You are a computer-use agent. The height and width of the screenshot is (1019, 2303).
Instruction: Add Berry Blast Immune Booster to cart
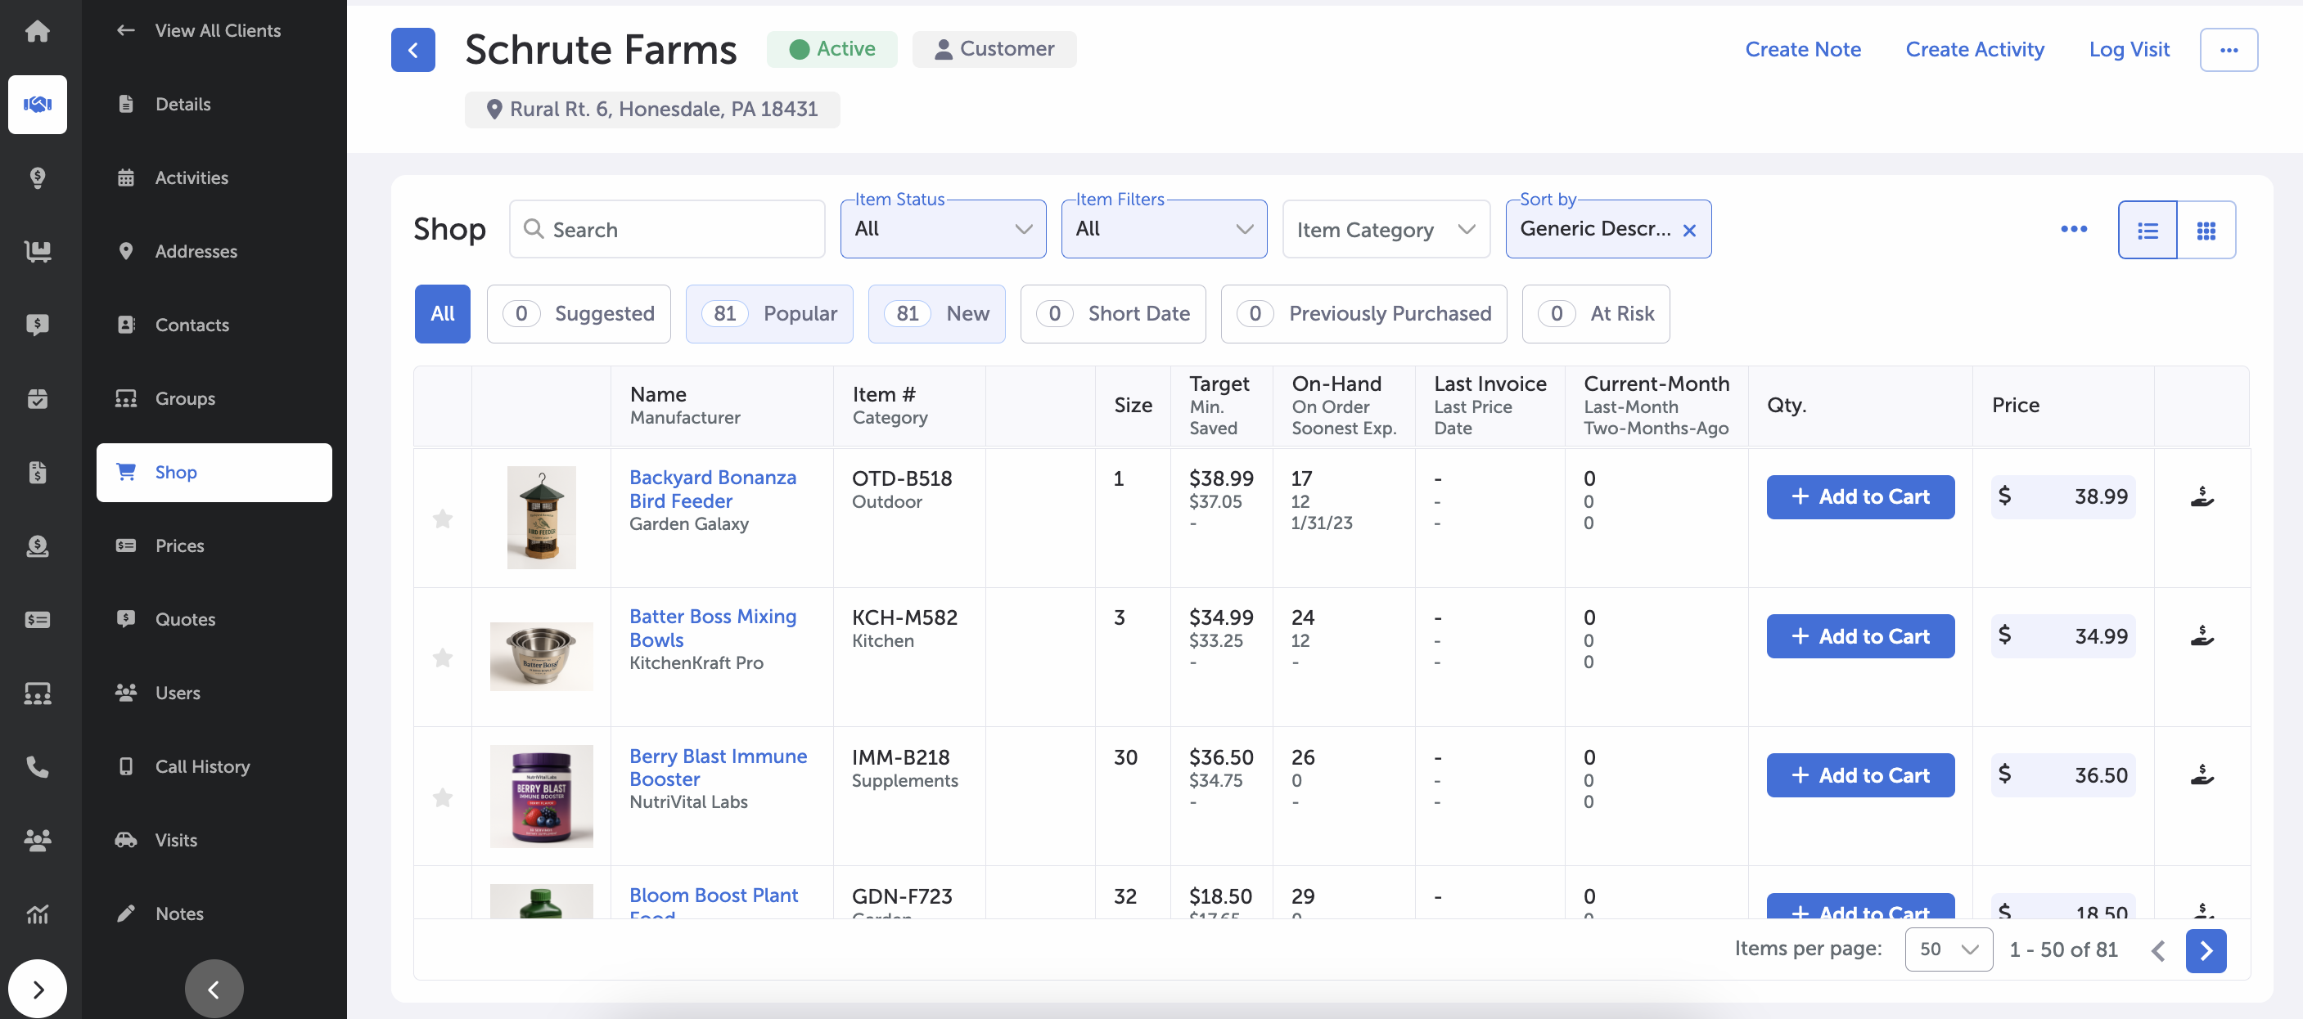point(1859,775)
